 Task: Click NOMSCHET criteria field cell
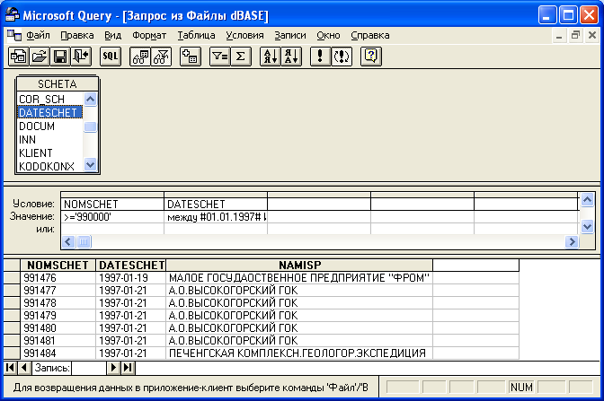click(112, 204)
